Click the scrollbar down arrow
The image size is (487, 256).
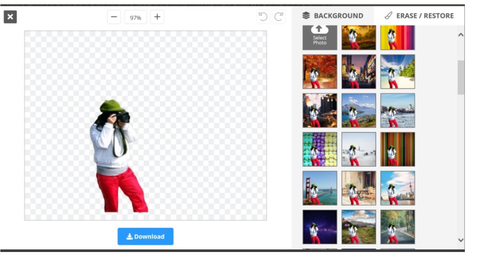[x=461, y=240]
